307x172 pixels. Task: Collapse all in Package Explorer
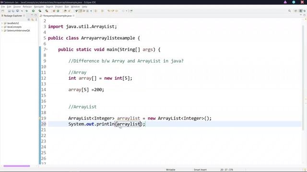29,20
